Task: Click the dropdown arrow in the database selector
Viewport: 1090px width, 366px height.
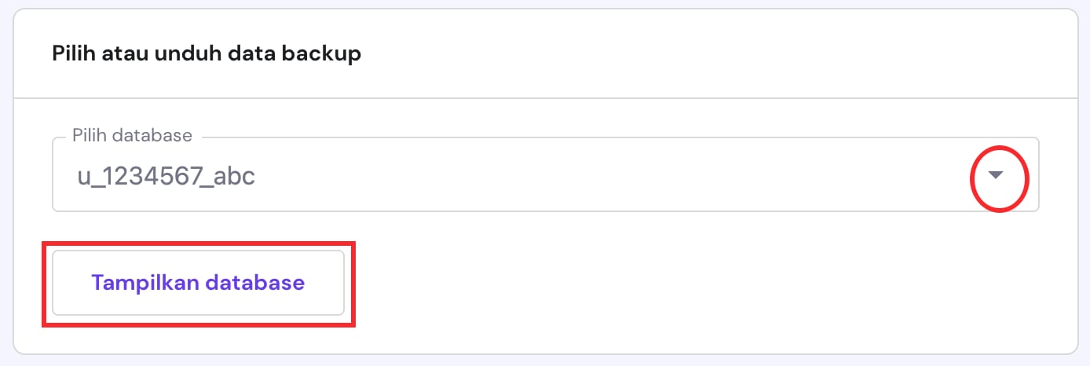Action: (x=996, y=176)
